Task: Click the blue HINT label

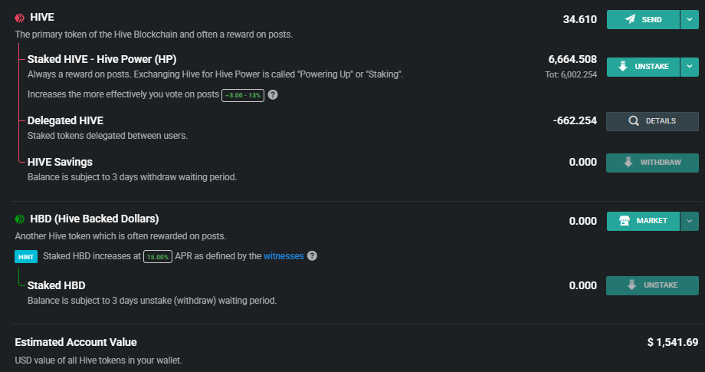Action: pyautogui.click(x=26, y=257)
